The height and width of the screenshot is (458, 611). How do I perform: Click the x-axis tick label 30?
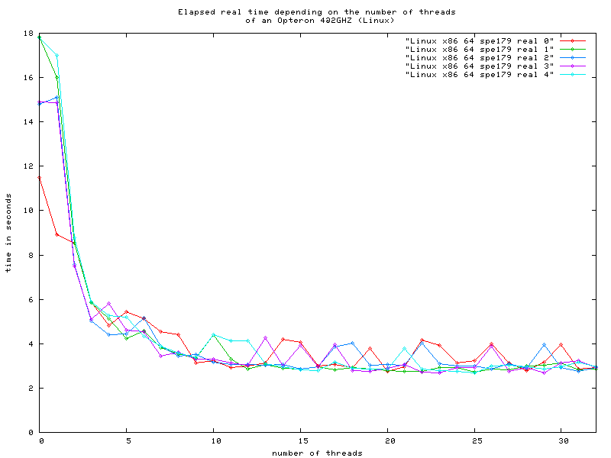[563, 440]
